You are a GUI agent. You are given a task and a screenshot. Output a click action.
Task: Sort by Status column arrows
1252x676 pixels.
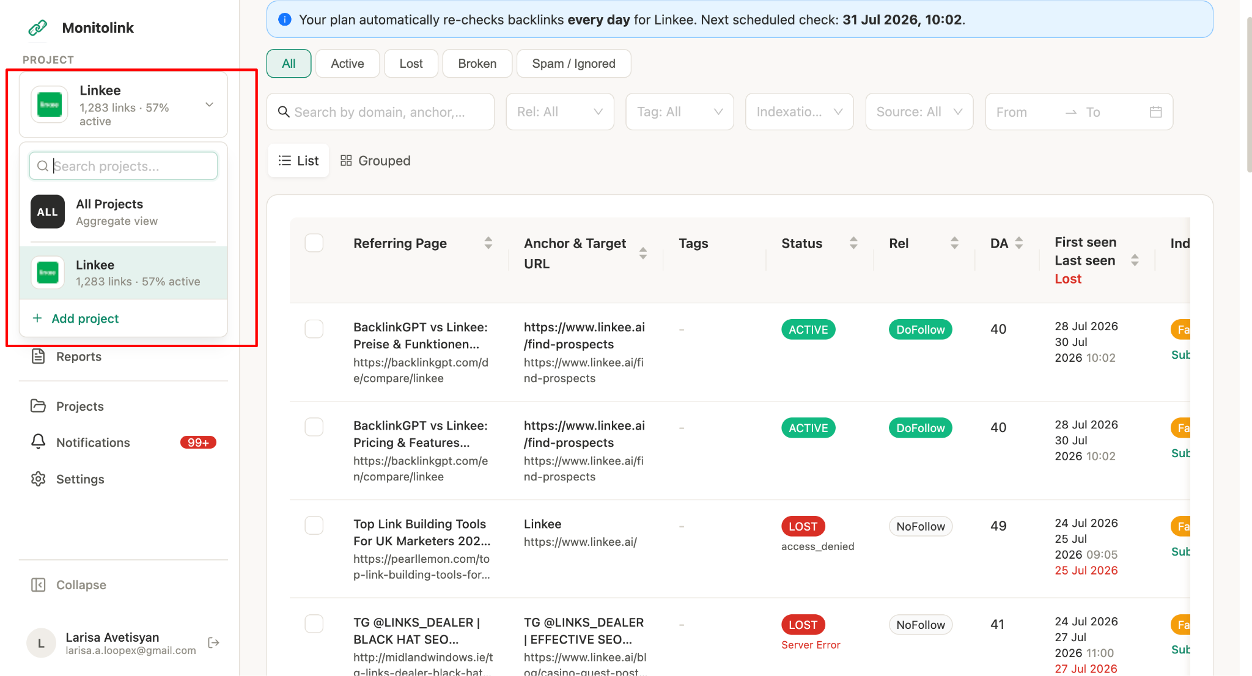point(853,243)
